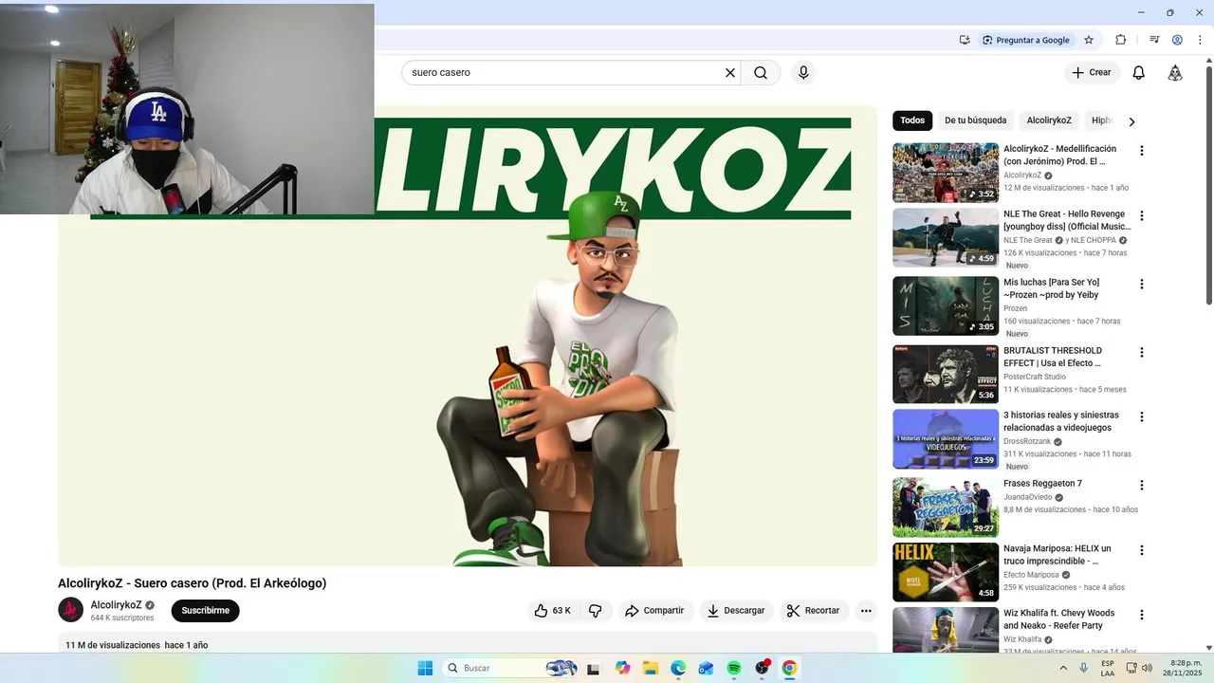Open the AlcolirykoZ channel avatar
Viewport: 1214px width, 683px height.
[71, 610]
